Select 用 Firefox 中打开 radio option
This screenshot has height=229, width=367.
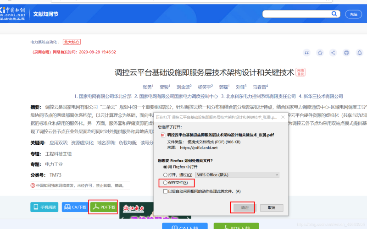165,167
